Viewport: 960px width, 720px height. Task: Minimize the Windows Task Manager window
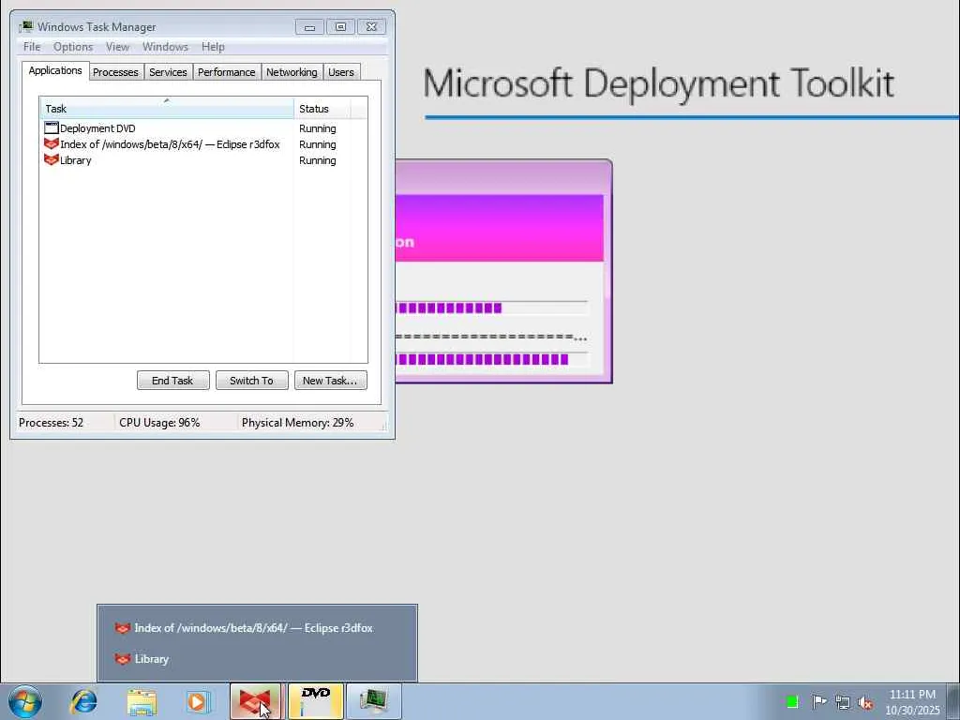click(x=309, y=27)
